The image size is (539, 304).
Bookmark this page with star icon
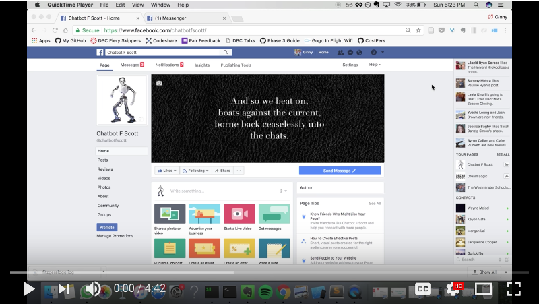[418, 30]
